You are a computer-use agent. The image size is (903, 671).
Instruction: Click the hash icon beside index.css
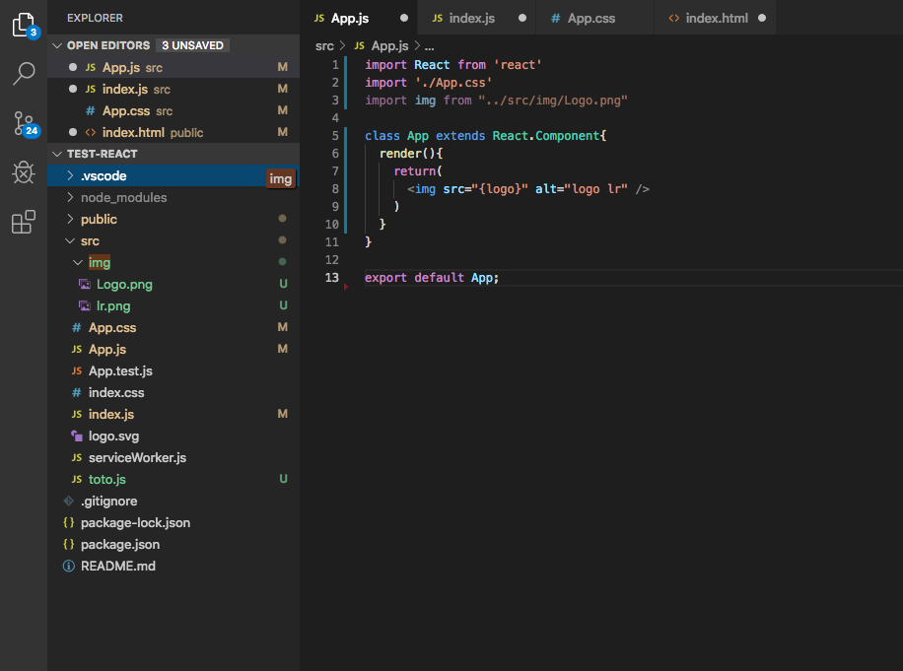tap(77, 392)
